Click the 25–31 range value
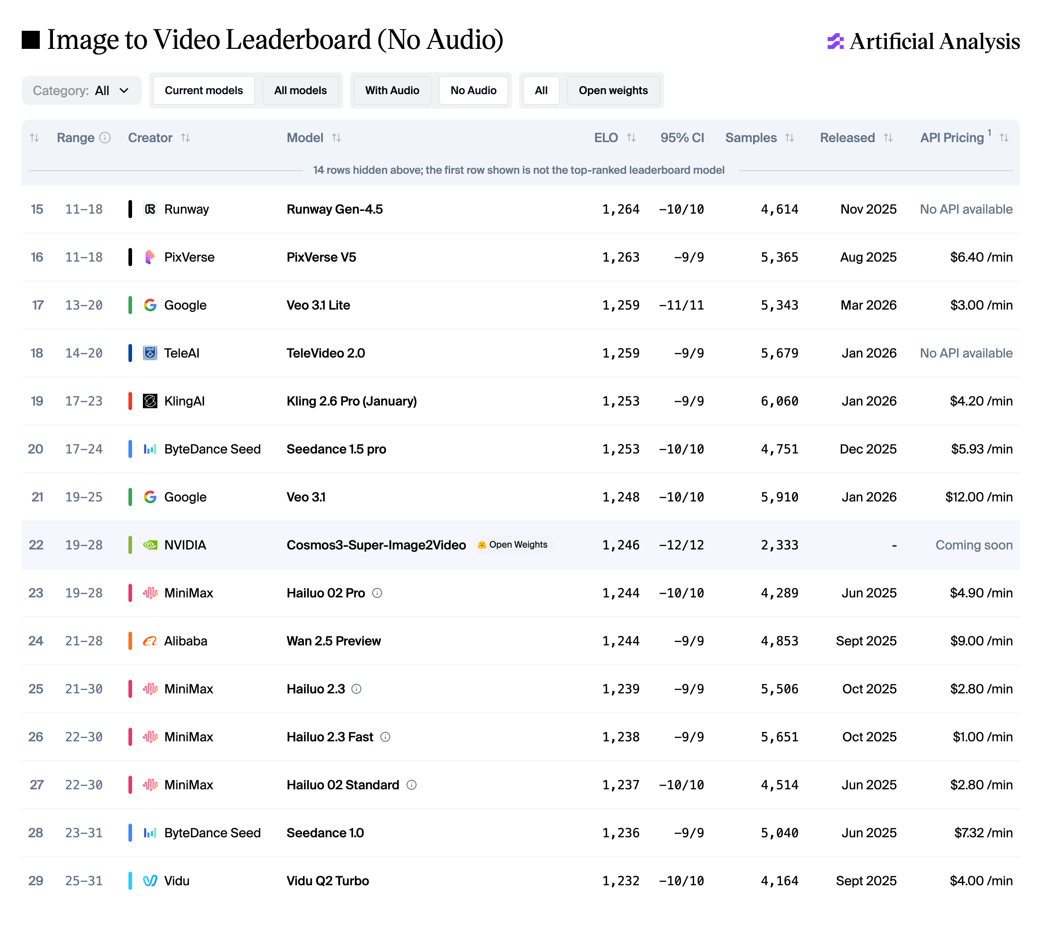1042x926 pixels. [84, 881]
